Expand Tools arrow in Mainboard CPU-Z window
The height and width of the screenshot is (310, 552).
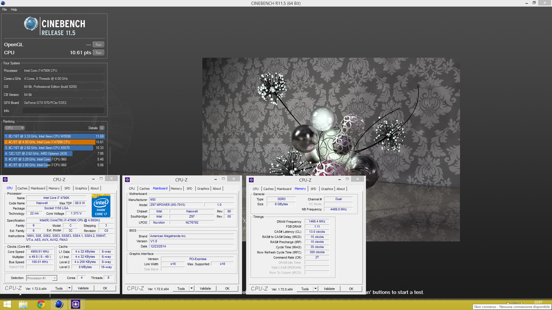point(191,288)
